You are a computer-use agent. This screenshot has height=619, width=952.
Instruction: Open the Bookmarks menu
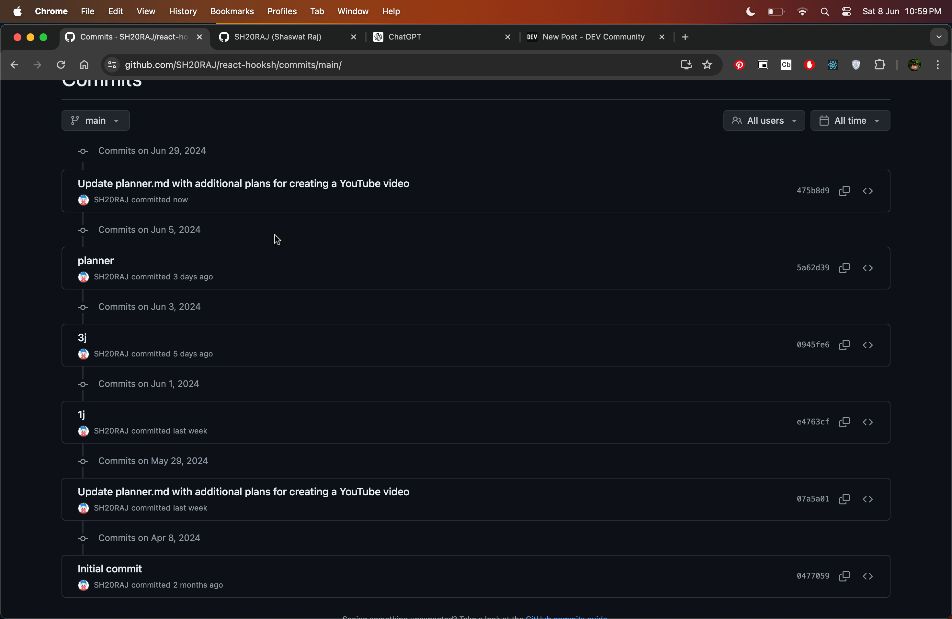pos(232,11)
